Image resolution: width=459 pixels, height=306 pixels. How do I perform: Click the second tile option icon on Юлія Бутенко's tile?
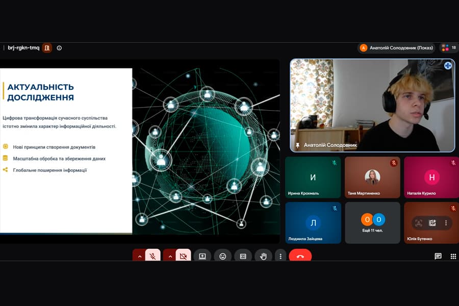click(x=432, y=223)
